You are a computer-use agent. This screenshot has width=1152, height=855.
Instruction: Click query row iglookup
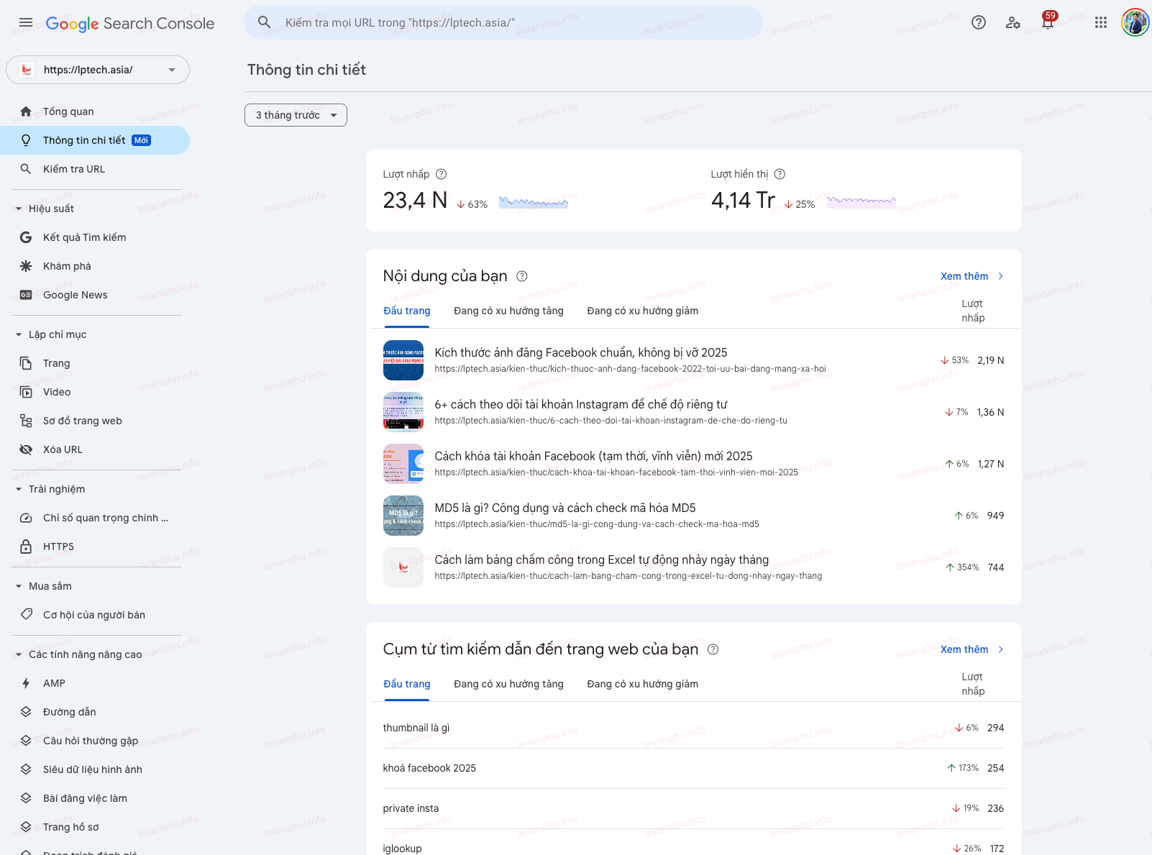point(693,842)
